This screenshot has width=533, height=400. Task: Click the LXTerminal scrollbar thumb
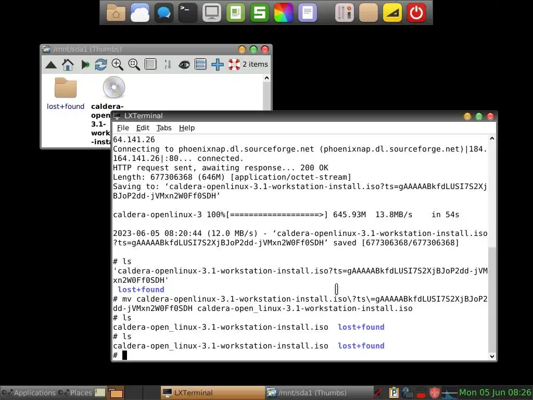492,300
